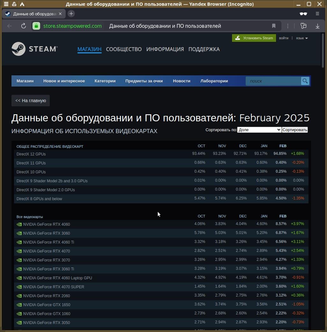Click the NVIDIA icon beside RTX 3060 Ti
The height and width of the screenshot is (332, 327).
pos(19,269)
